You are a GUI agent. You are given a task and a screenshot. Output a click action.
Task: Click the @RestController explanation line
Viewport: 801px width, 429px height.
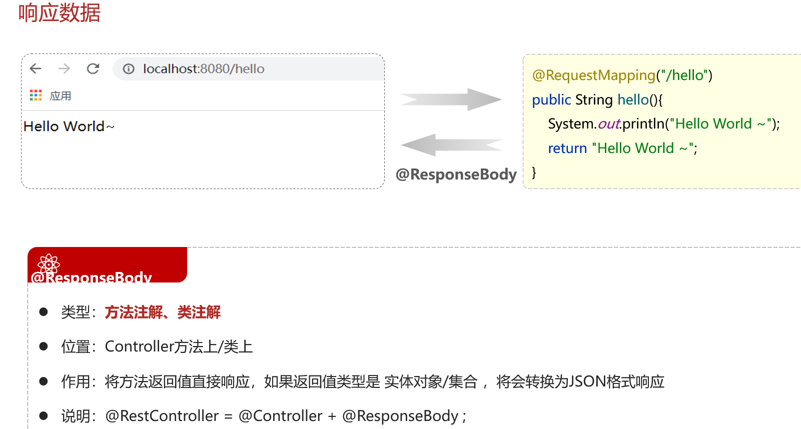(x=285, y=416)
